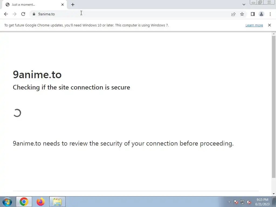
Task: Restore down the Chrome window
Action: click(260, 2)
